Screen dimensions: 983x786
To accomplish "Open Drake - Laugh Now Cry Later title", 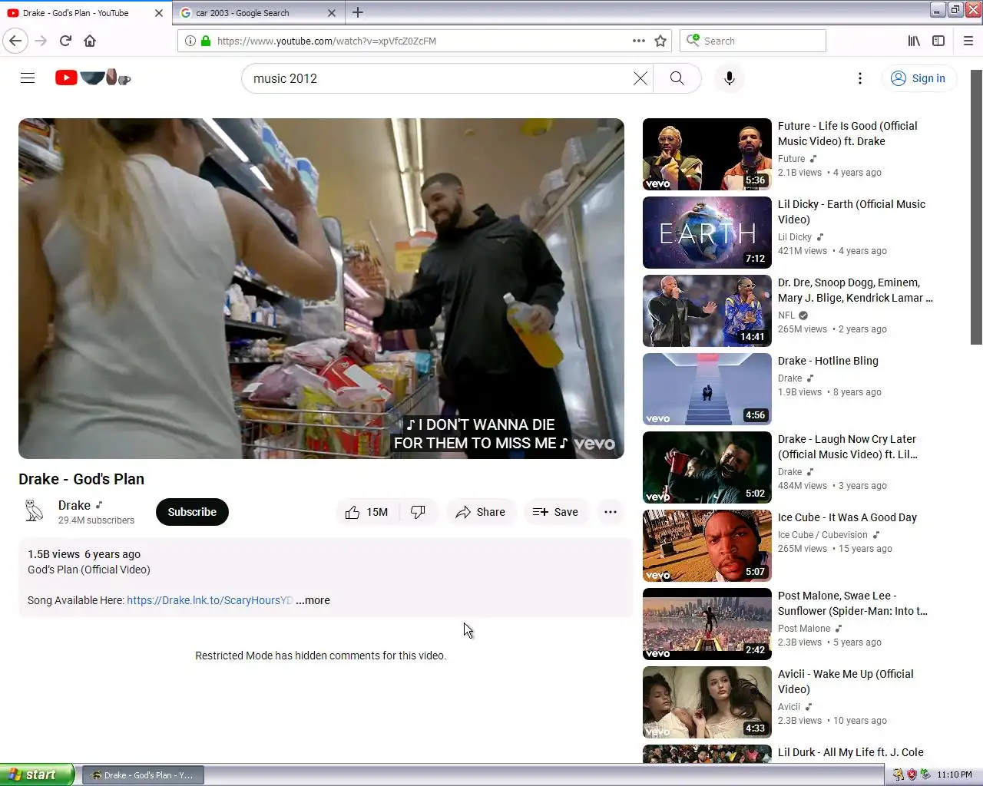I will click(848, 447).
